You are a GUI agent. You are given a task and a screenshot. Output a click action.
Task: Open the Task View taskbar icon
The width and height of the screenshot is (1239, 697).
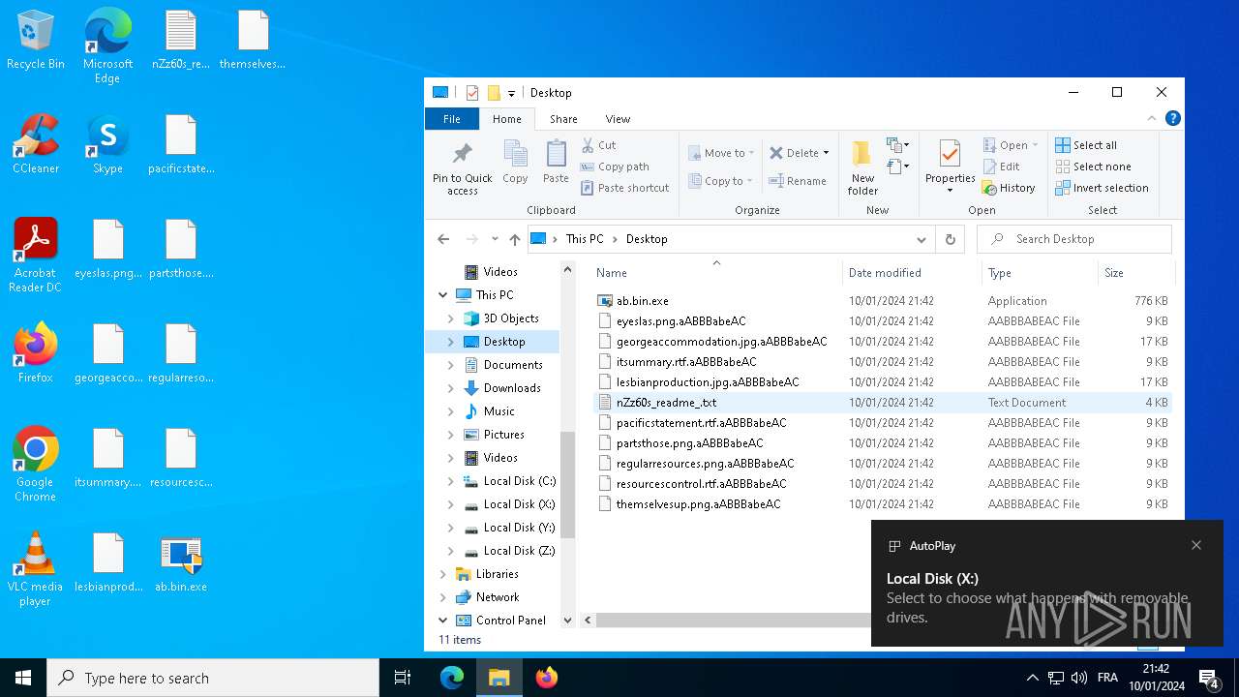pos(403,678)
